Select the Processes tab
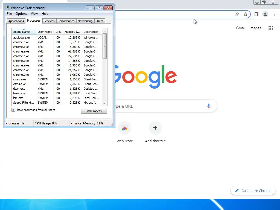 [x=34, y=21]
